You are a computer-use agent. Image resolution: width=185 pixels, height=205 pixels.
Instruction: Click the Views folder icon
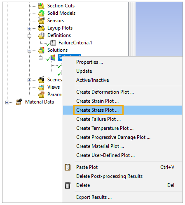(41, 87)
